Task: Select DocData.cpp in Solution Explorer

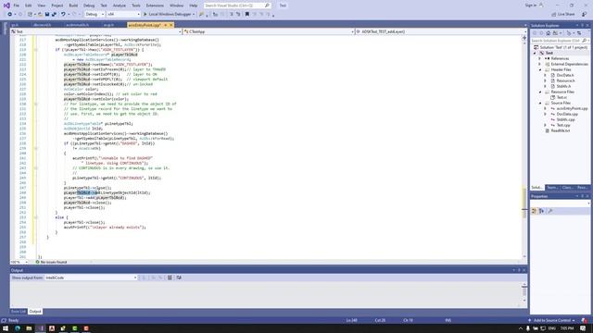Action: [567, 114]
